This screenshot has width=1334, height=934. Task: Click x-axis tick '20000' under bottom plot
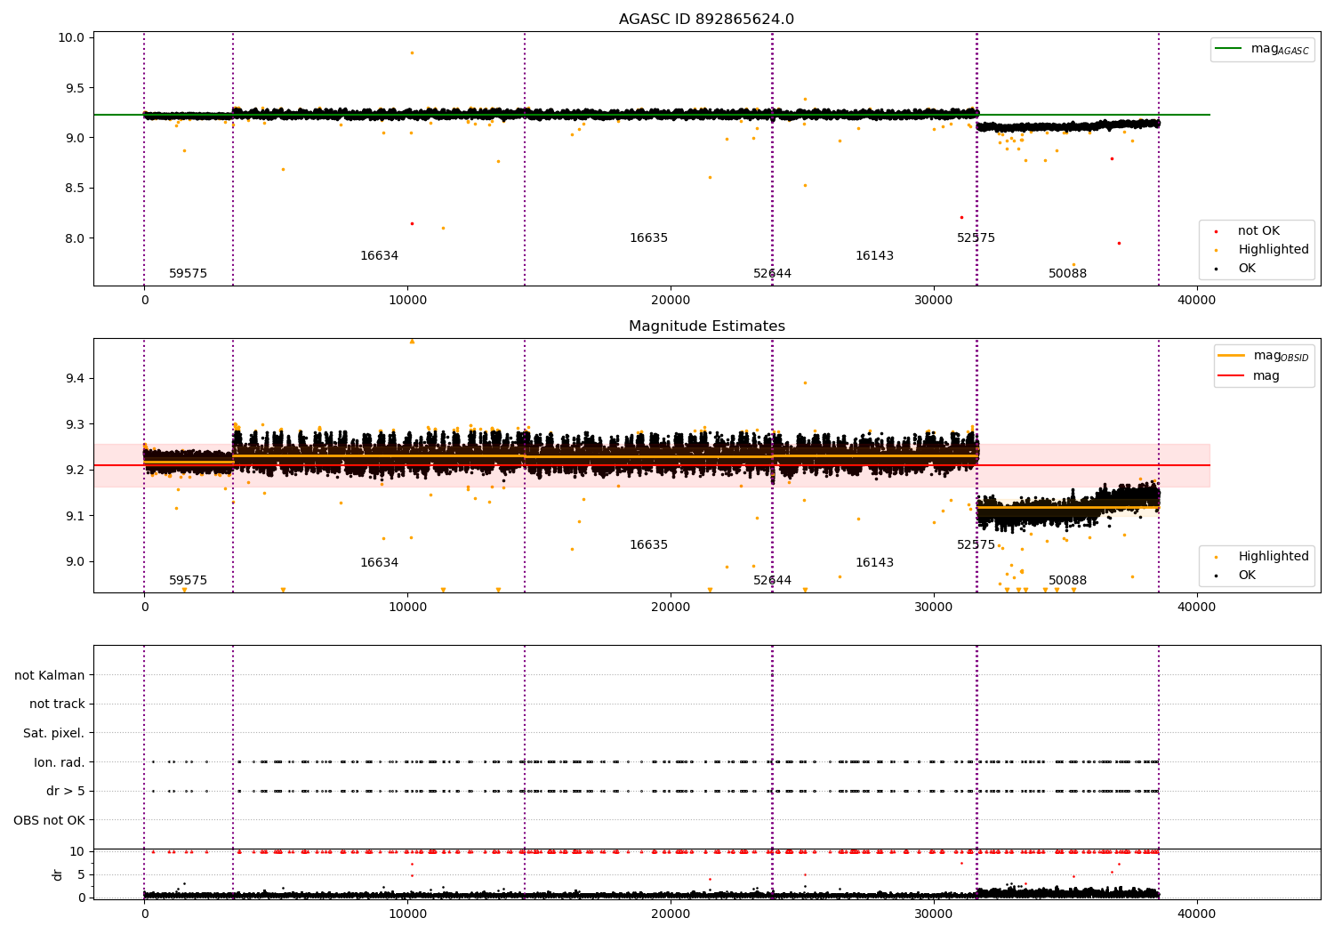671,914
